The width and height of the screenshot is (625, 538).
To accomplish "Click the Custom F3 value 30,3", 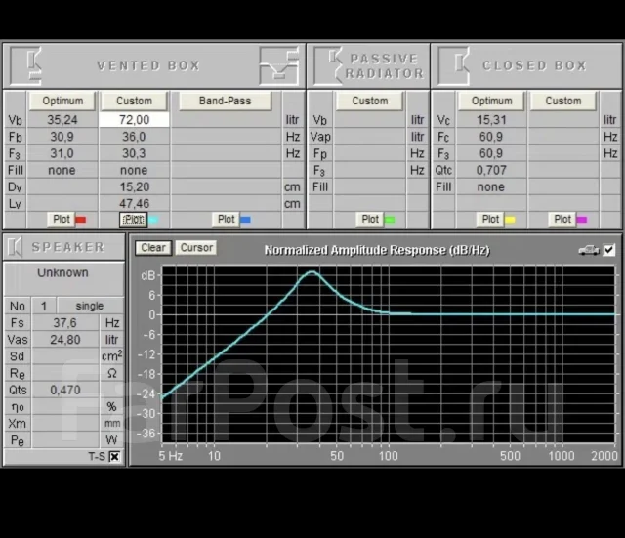I will pyautogui.click(x=135, y=153).
